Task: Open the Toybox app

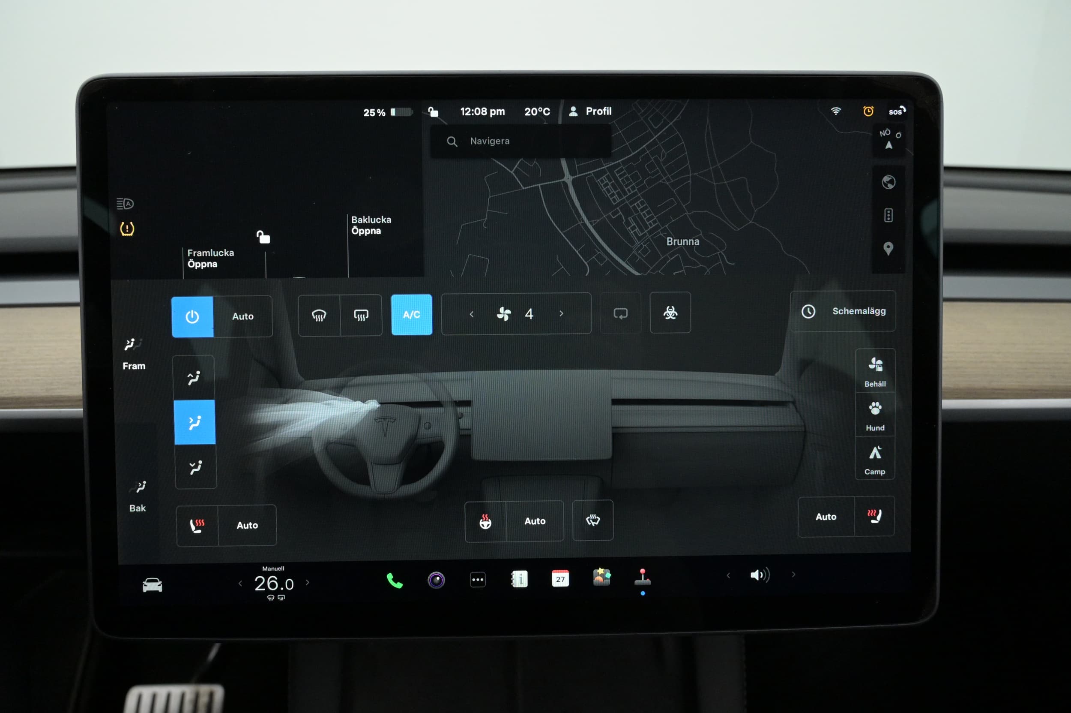Action: 601,578
